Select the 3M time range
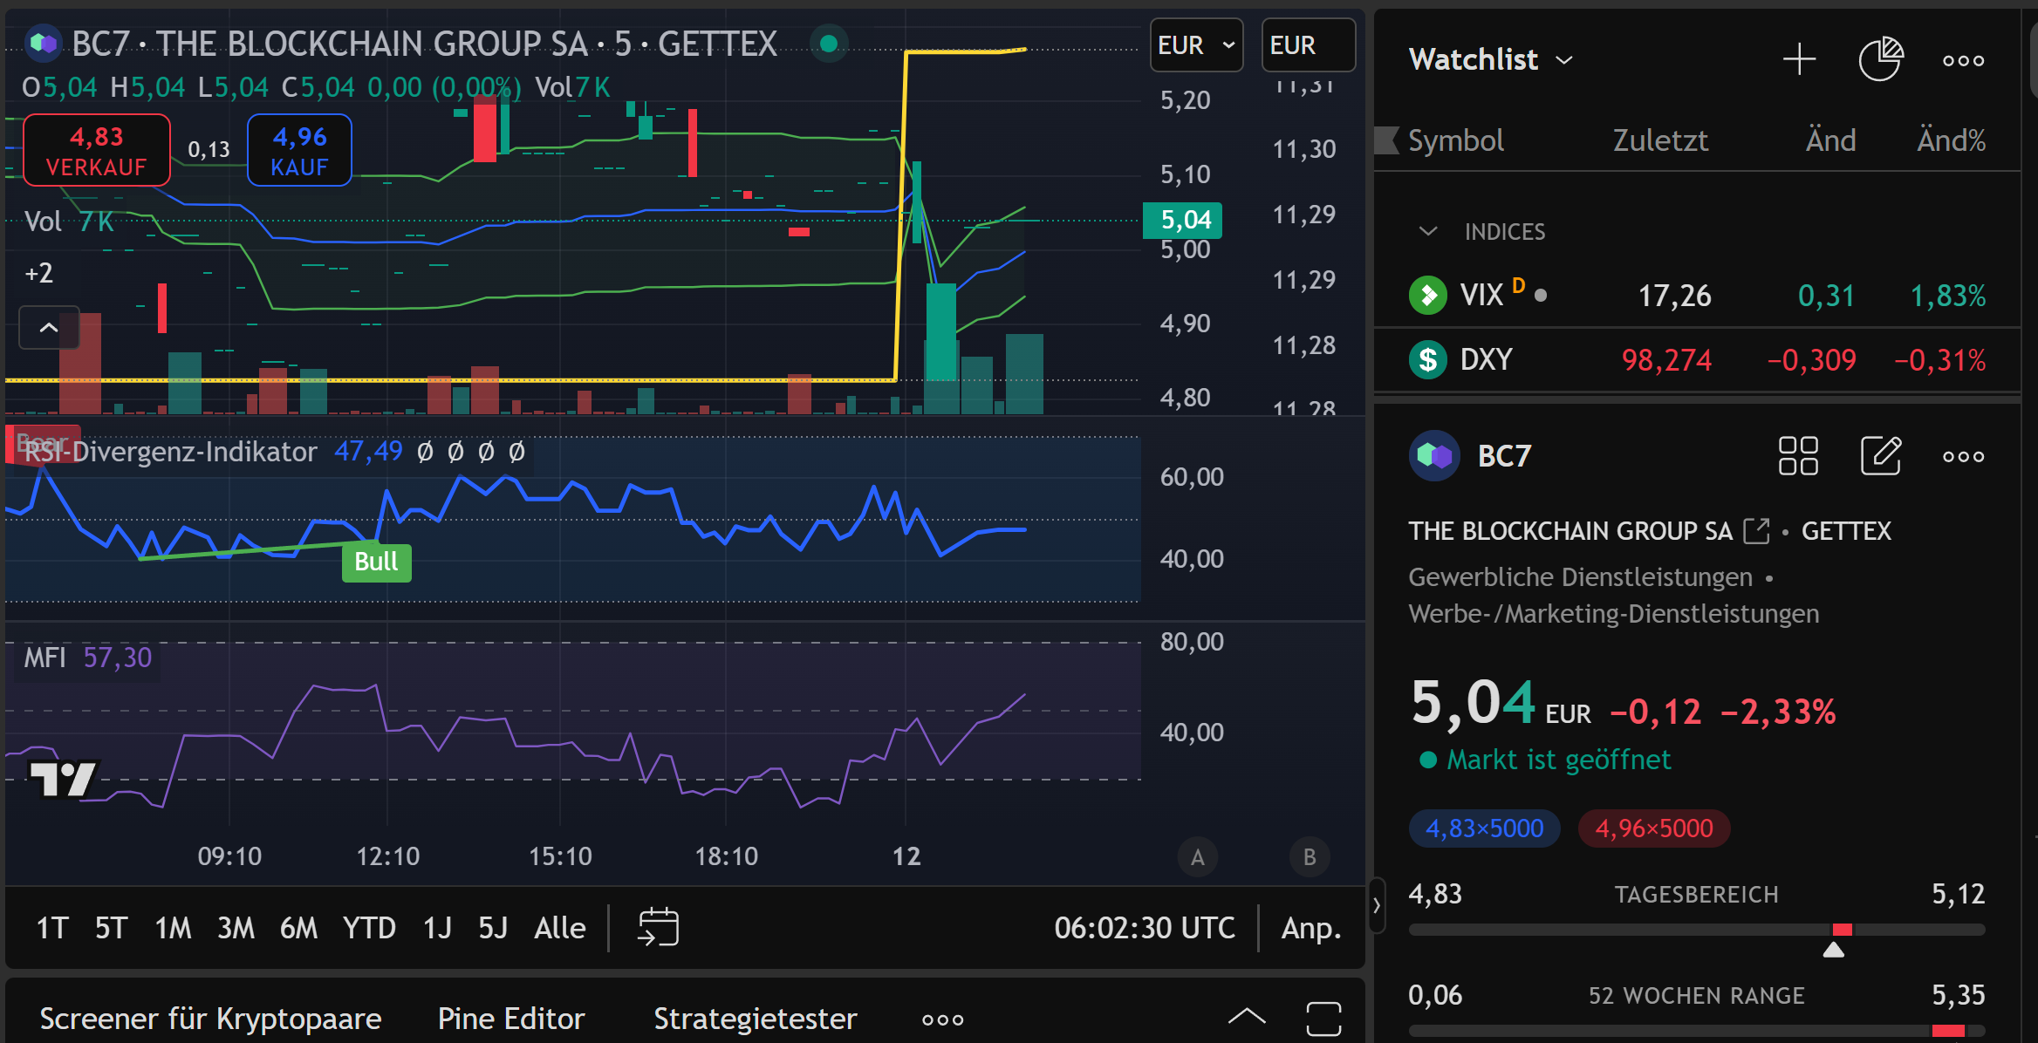The width and height of the screenshot is (2038, 1043). 236,928
